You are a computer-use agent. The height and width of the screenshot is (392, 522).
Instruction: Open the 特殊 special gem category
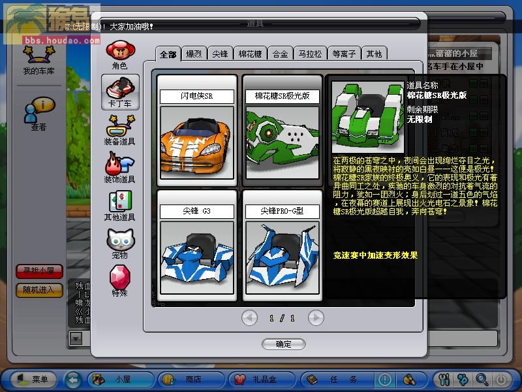(x=120, y=281)
